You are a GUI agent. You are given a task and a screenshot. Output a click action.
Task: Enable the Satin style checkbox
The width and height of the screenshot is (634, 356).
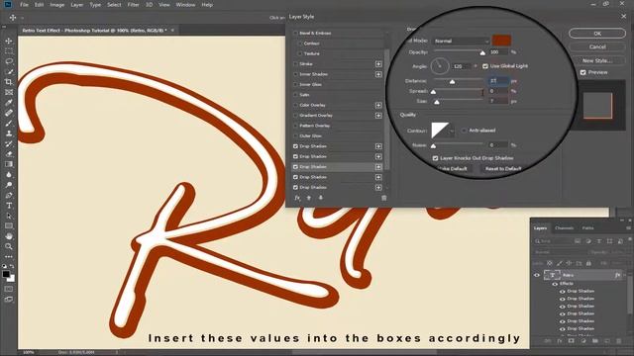pos(295,95)
